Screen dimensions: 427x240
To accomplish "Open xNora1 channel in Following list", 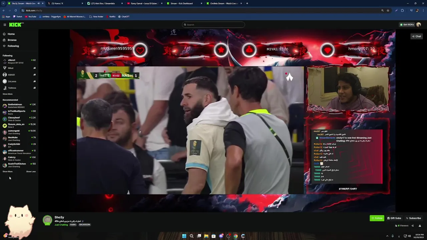I will (19, 61).
